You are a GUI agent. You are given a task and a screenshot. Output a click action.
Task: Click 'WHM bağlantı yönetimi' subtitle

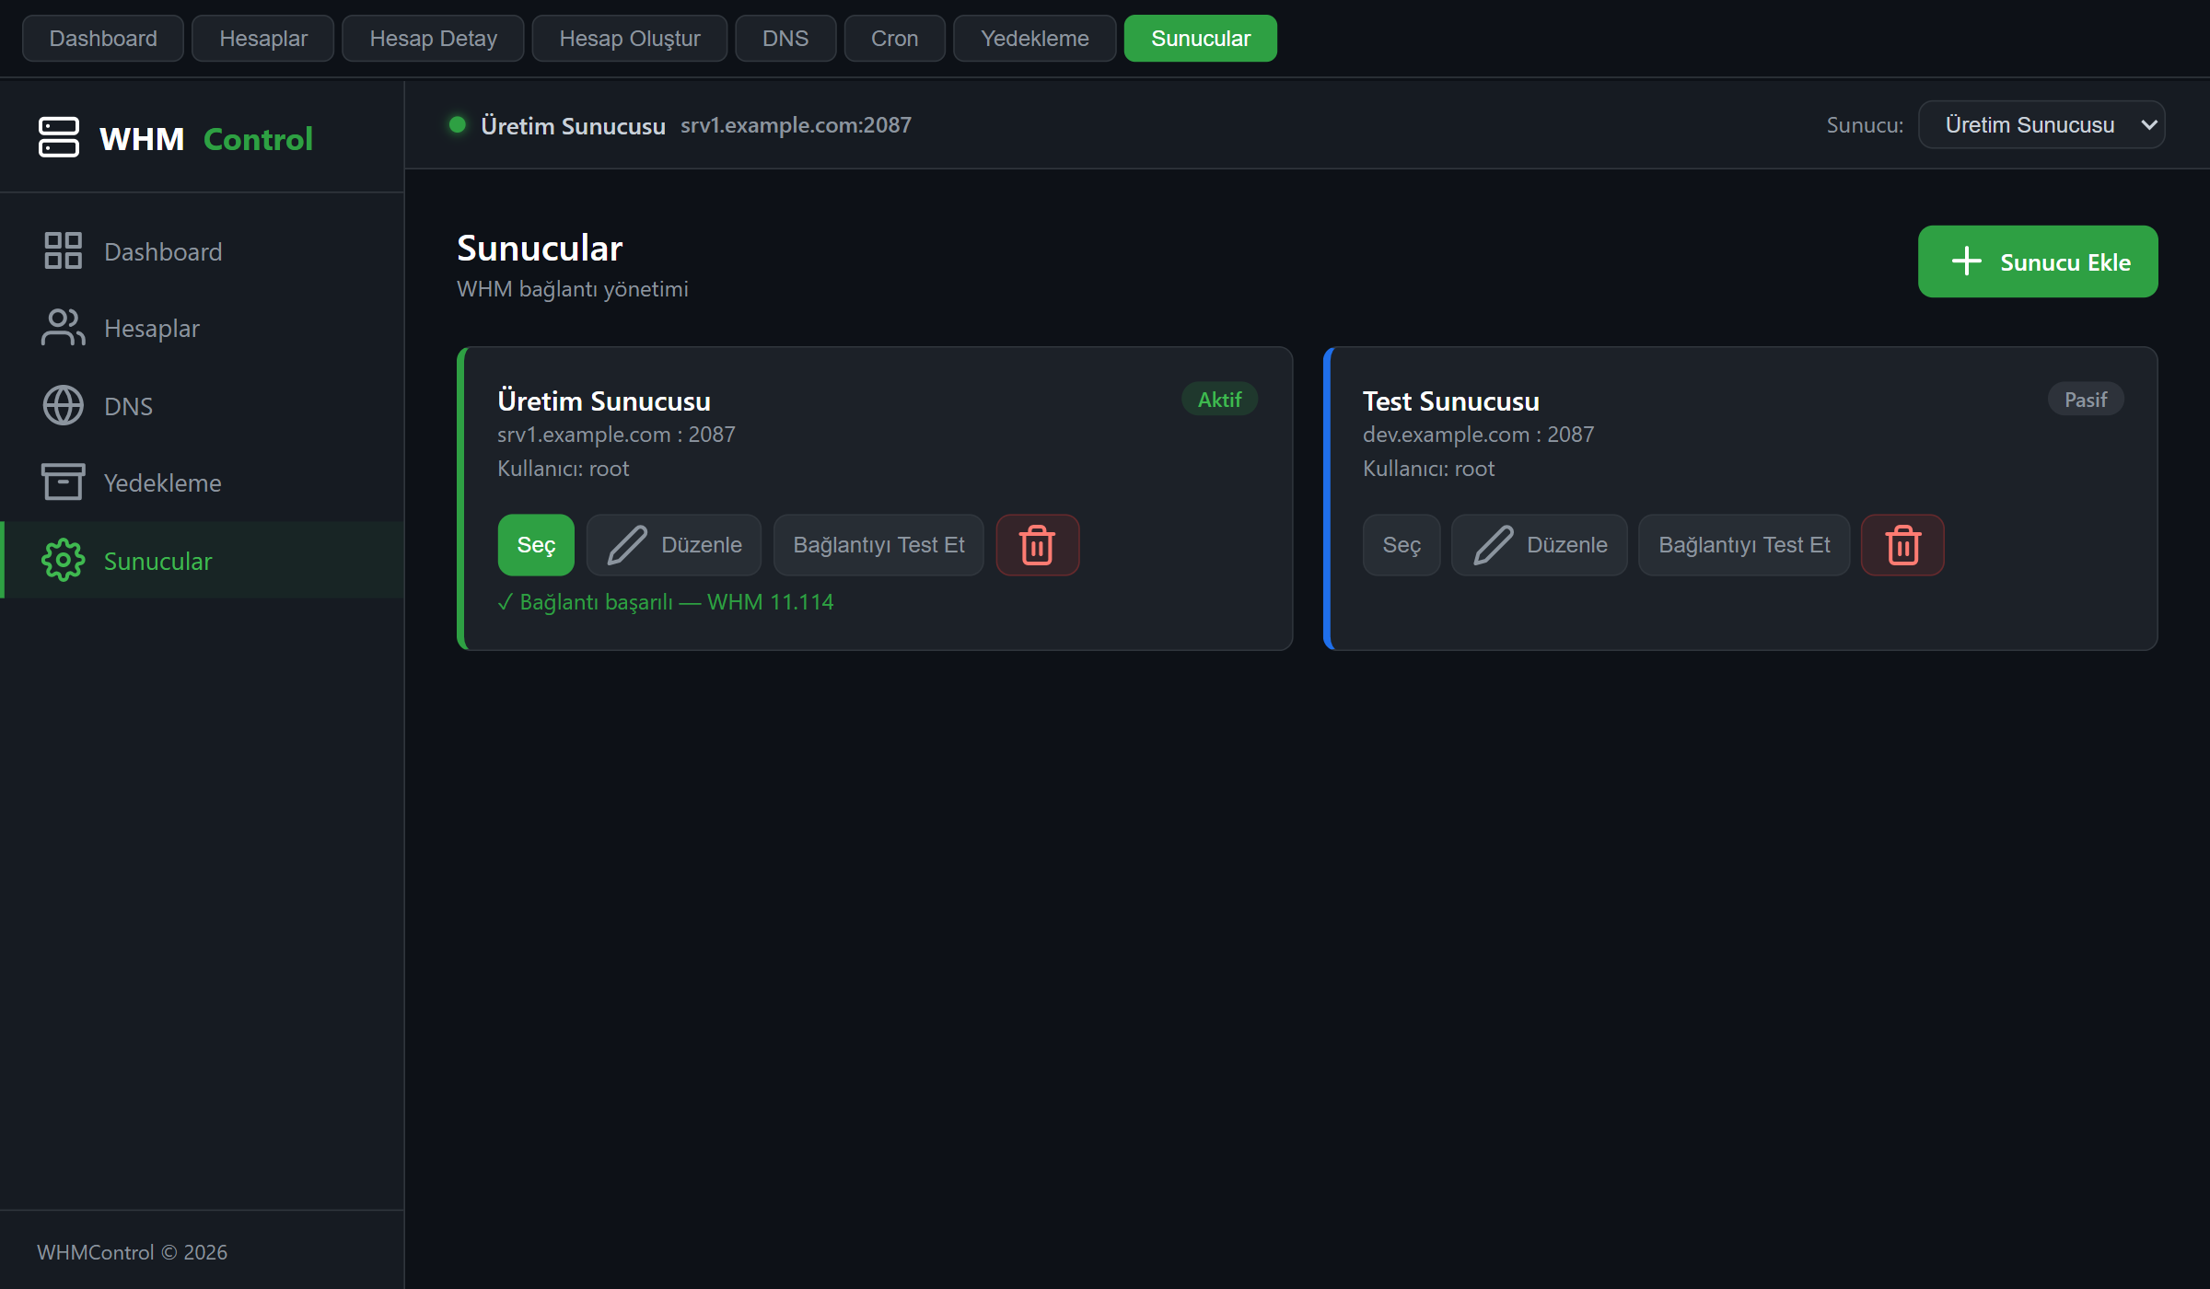572,289
